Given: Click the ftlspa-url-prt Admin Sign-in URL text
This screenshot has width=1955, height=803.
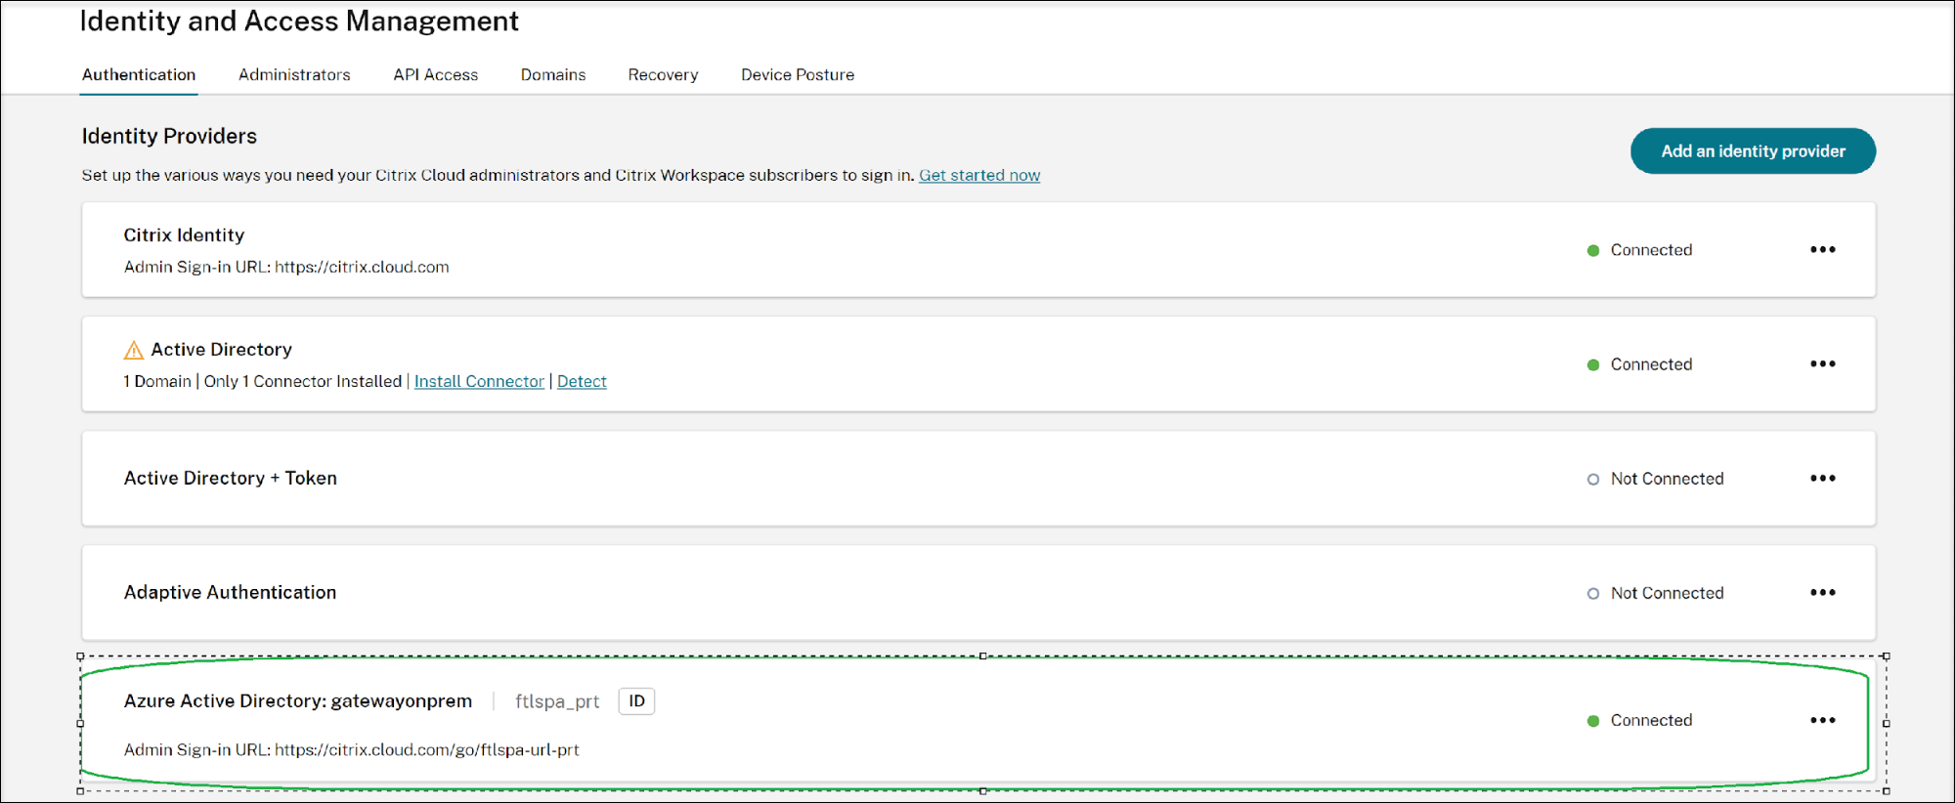Looking at the screenshot, I should [x=352, y=750].
